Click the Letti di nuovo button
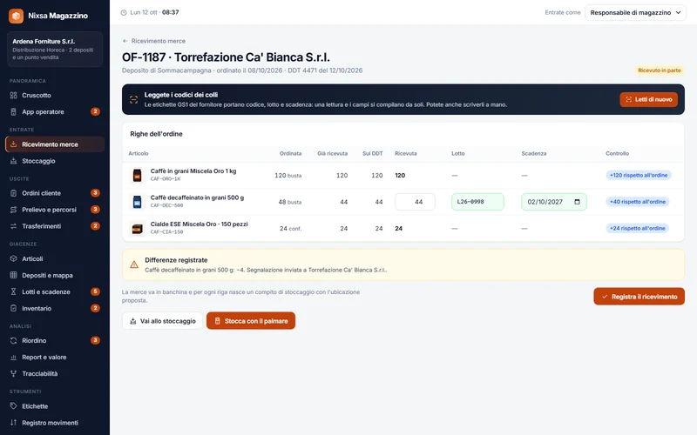Screen dimensions: 697x435 click(x=648, y=99)
